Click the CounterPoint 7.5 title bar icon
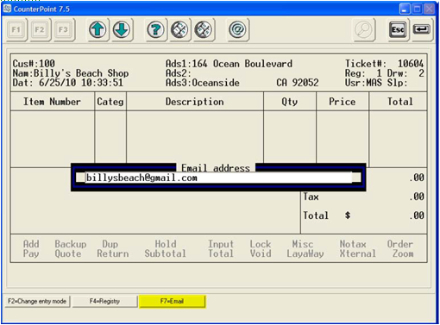Viewport: 440px width, 325px height. pos(7,9)
